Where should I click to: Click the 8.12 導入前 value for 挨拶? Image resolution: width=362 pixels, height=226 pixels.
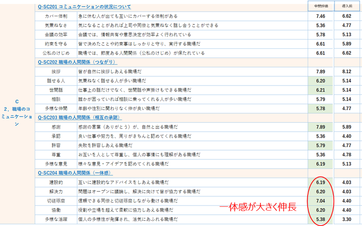347,72
